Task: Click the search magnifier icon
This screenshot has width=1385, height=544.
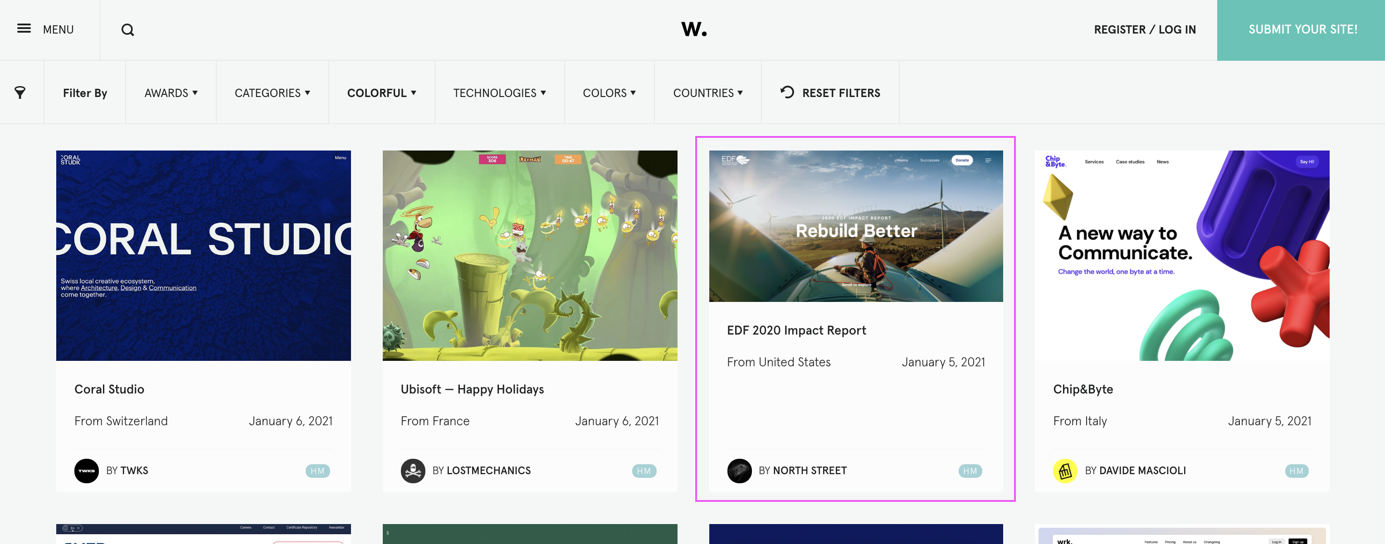Action: click(127, 30)
